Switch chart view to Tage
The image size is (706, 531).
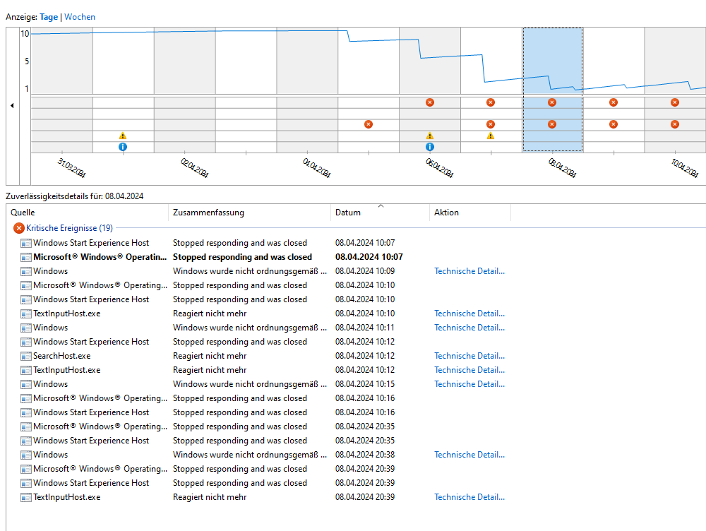point(49,17)
